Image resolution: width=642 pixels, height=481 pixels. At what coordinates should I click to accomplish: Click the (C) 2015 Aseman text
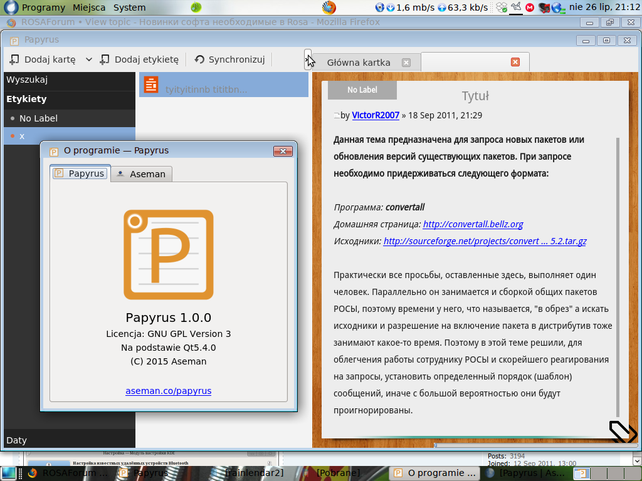click(168, 361)
